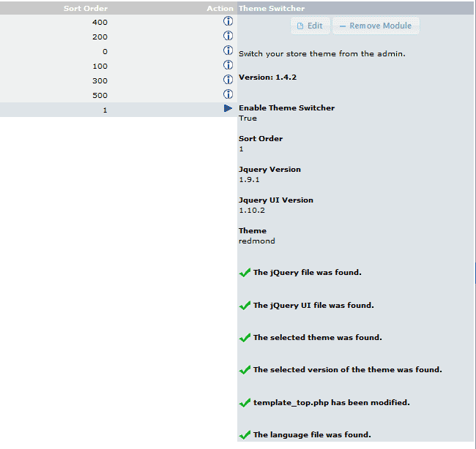This screenshot has height=449, width=476.
Task: Click sort order value 1 in highlighted row
Action: (105, 110)
